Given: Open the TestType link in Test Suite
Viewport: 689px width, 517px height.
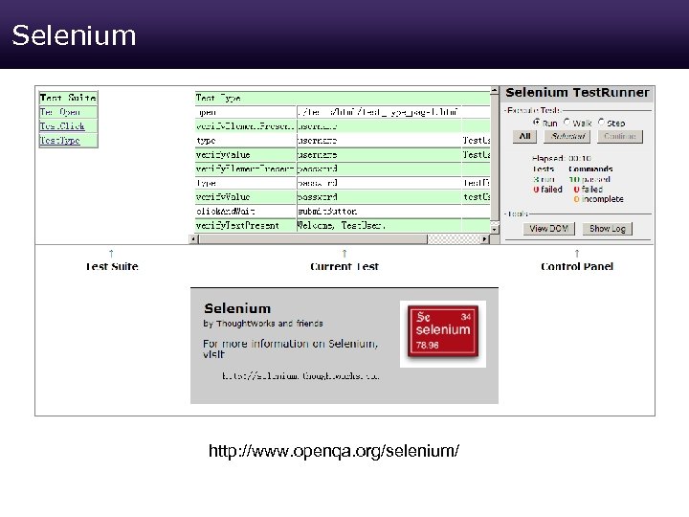Looking at the screenshot, I should pos(59,140).
